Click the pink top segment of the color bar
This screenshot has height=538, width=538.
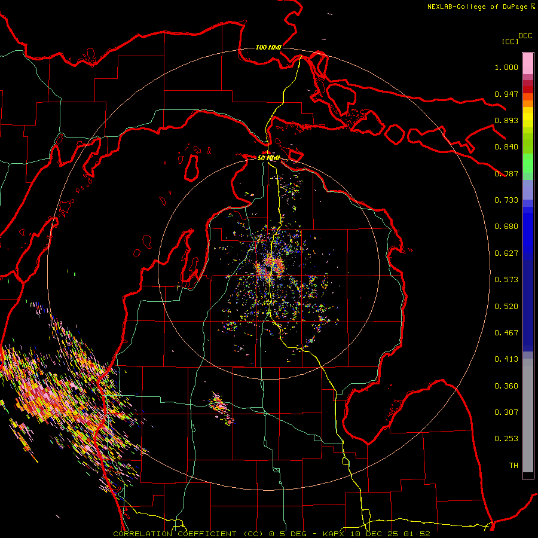pyautogui.click(x=528, y=63)
